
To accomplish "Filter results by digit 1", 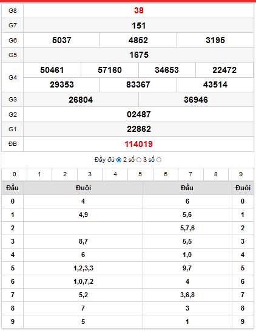I will [x=39, y=174].
